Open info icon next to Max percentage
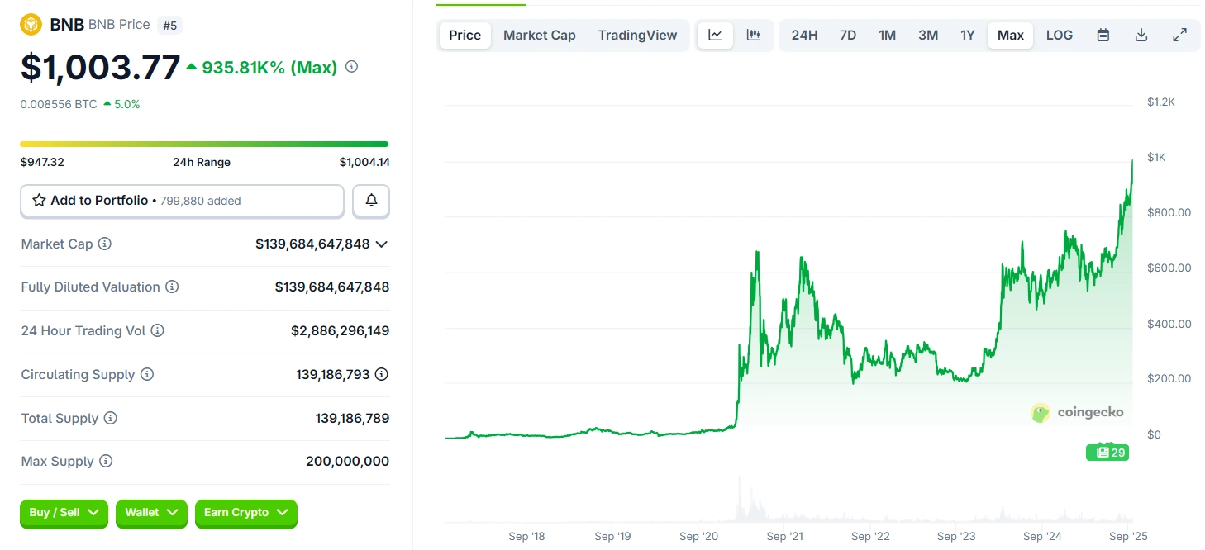Image resolution: width=1205 pixels, height=550 pixels. pyautogui.click(x=351, y=67)
